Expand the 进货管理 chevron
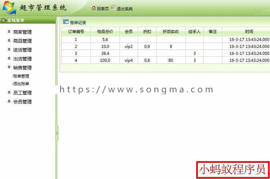 (9, 50)
